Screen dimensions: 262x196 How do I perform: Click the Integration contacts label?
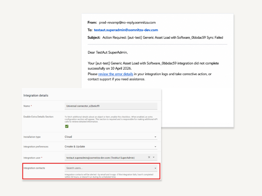(34, 168)
